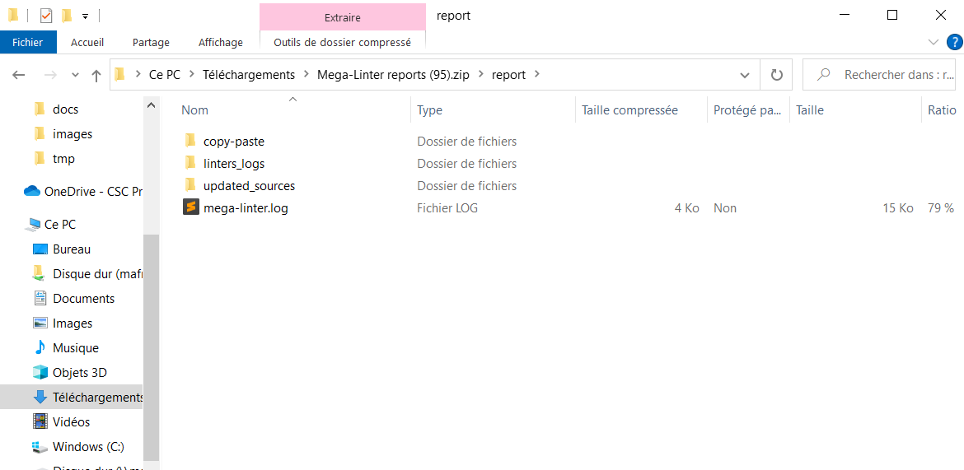Click the Properties quick access icon
Screen dimensions: 964x470
tap(46, 16)
